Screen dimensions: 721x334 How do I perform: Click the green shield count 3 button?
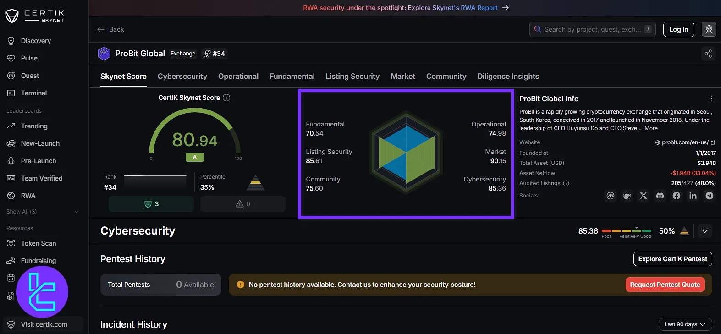point(151,204)
